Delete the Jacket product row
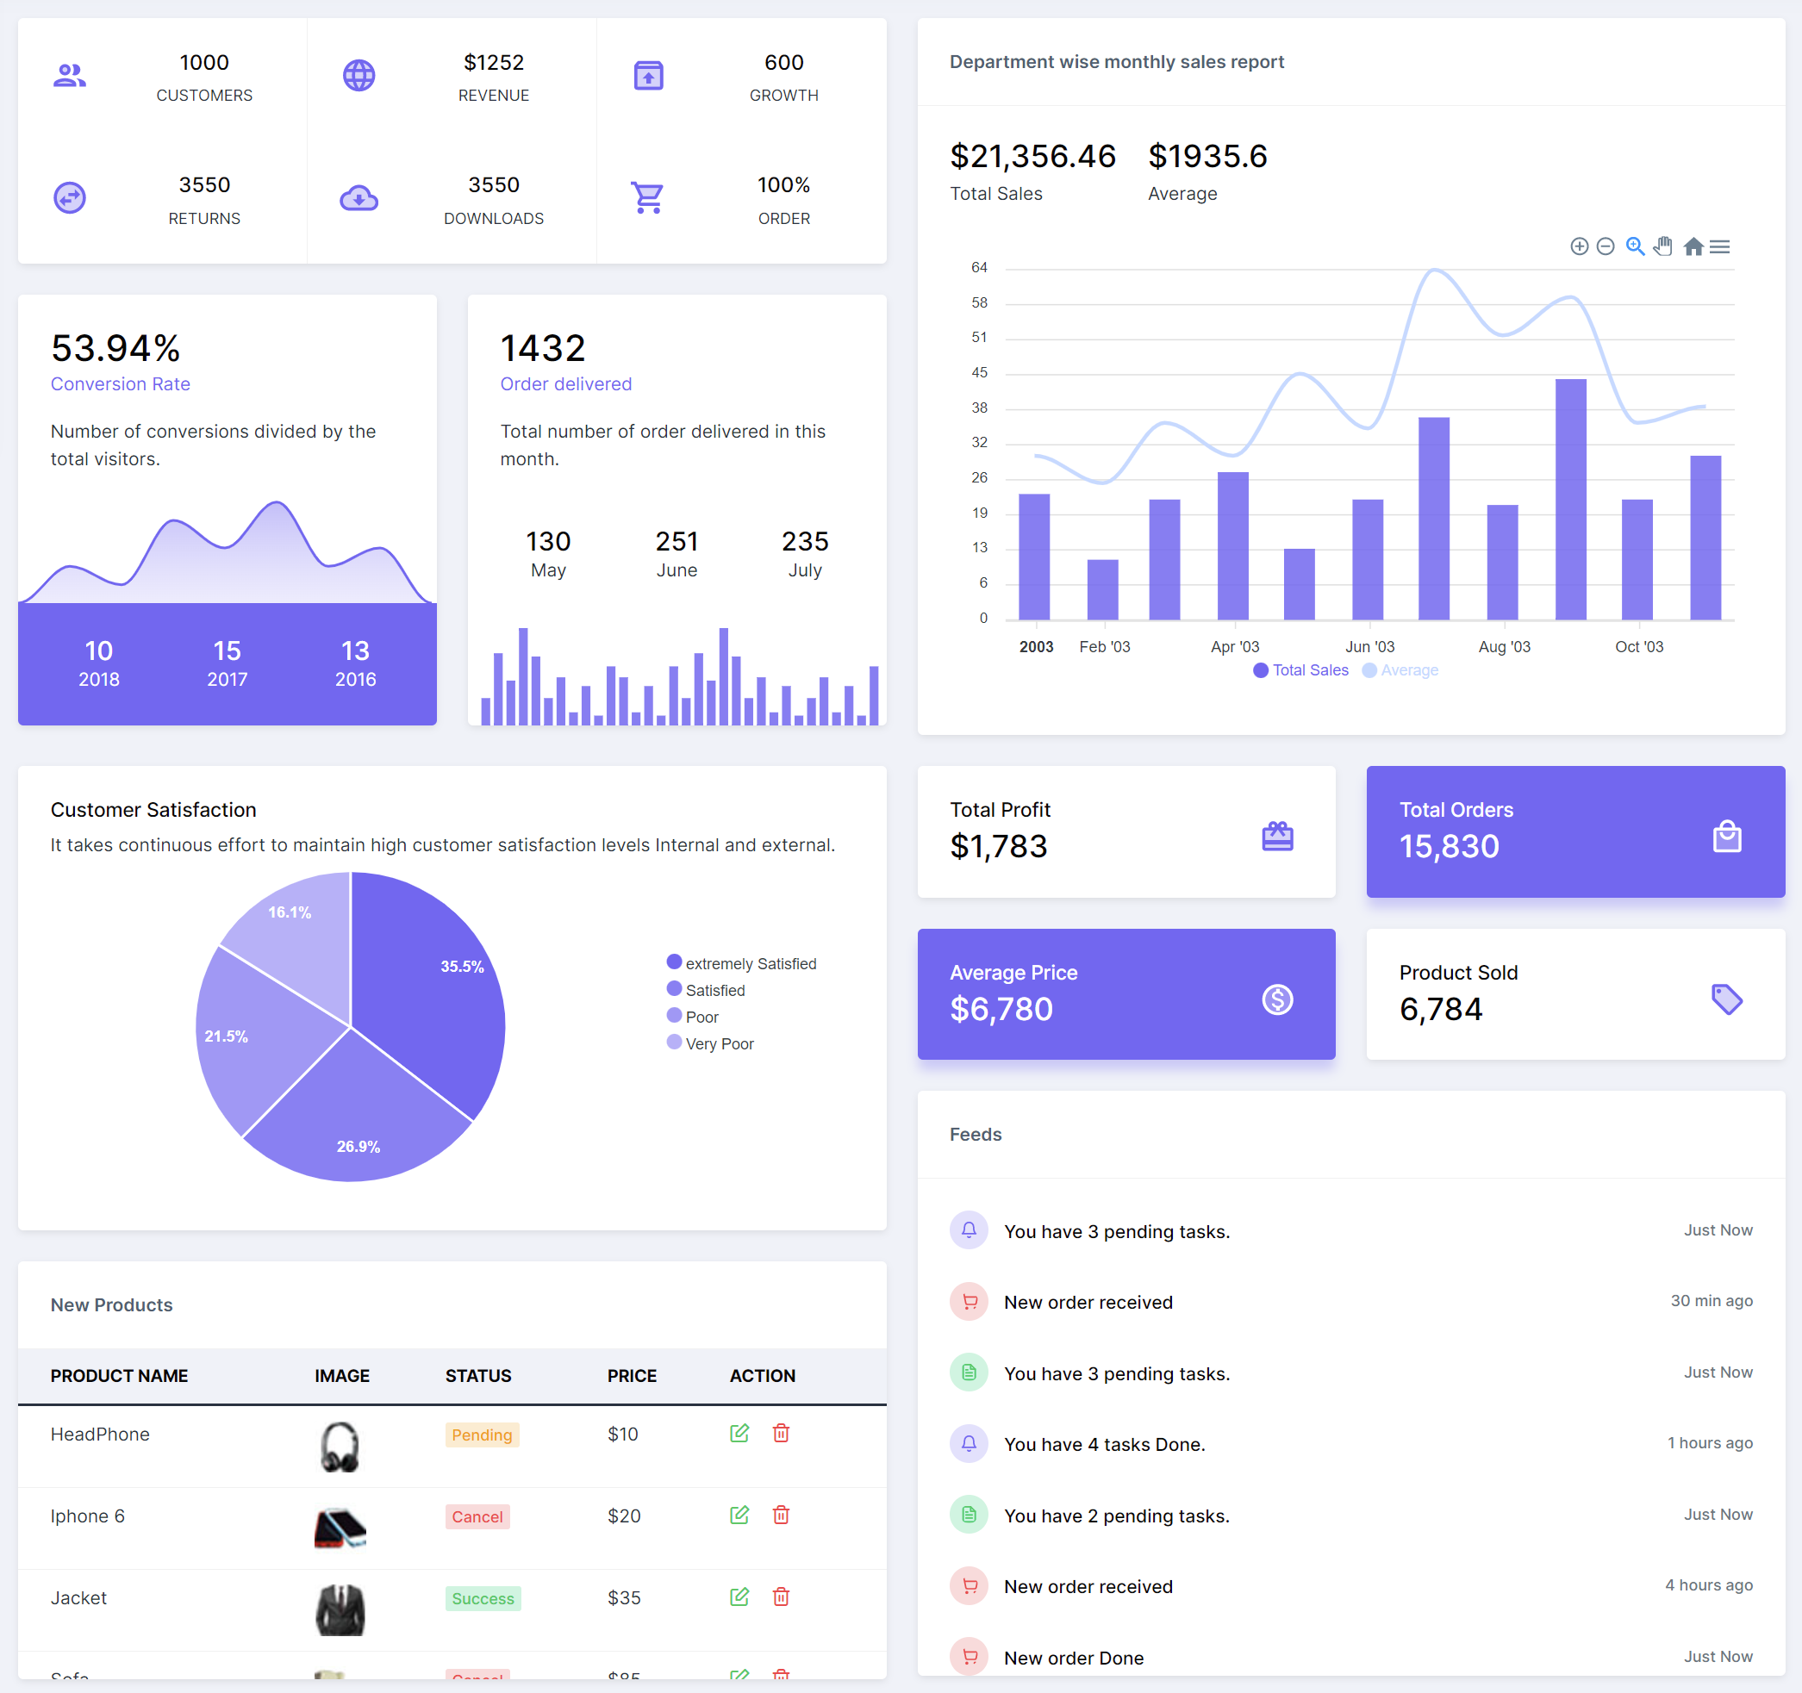The height and width of the screenshot is (1693, 1802). 781,1596
